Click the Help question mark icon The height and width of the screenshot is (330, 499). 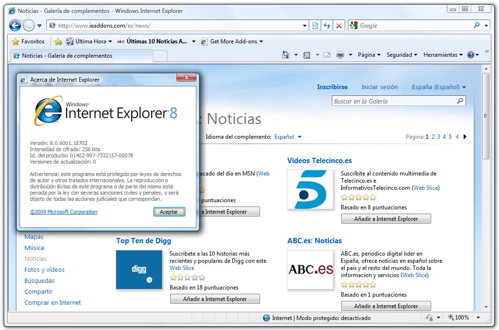click(x=471, y=55)
